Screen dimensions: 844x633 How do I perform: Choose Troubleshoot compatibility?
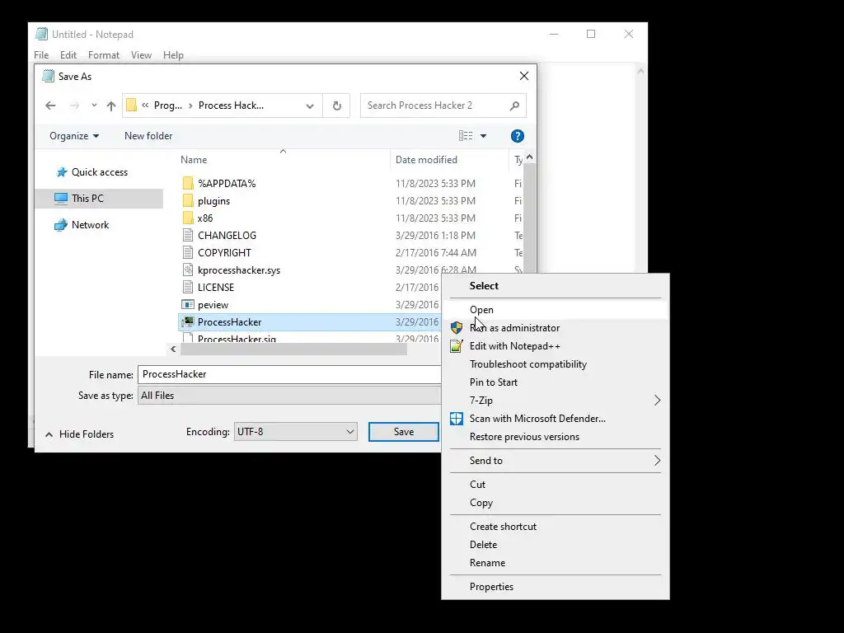556,364
